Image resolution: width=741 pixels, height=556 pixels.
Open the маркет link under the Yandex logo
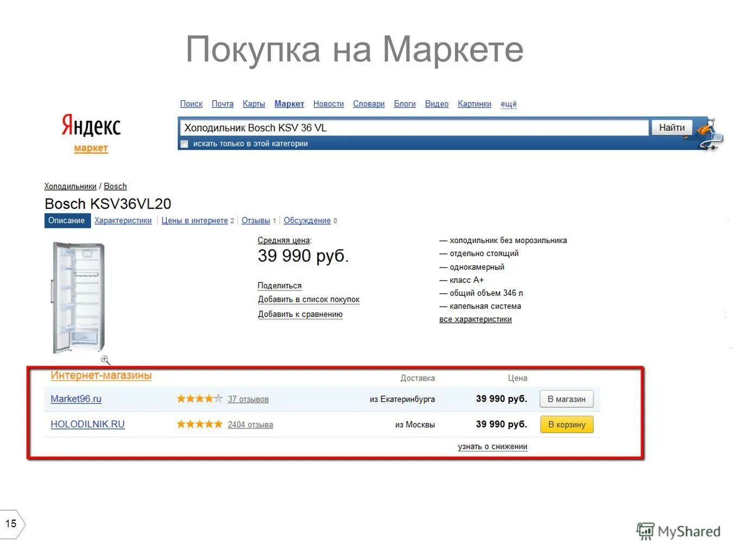(x=91, y=148)
